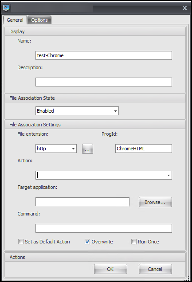Click the Target application text field

coord(82,202)
